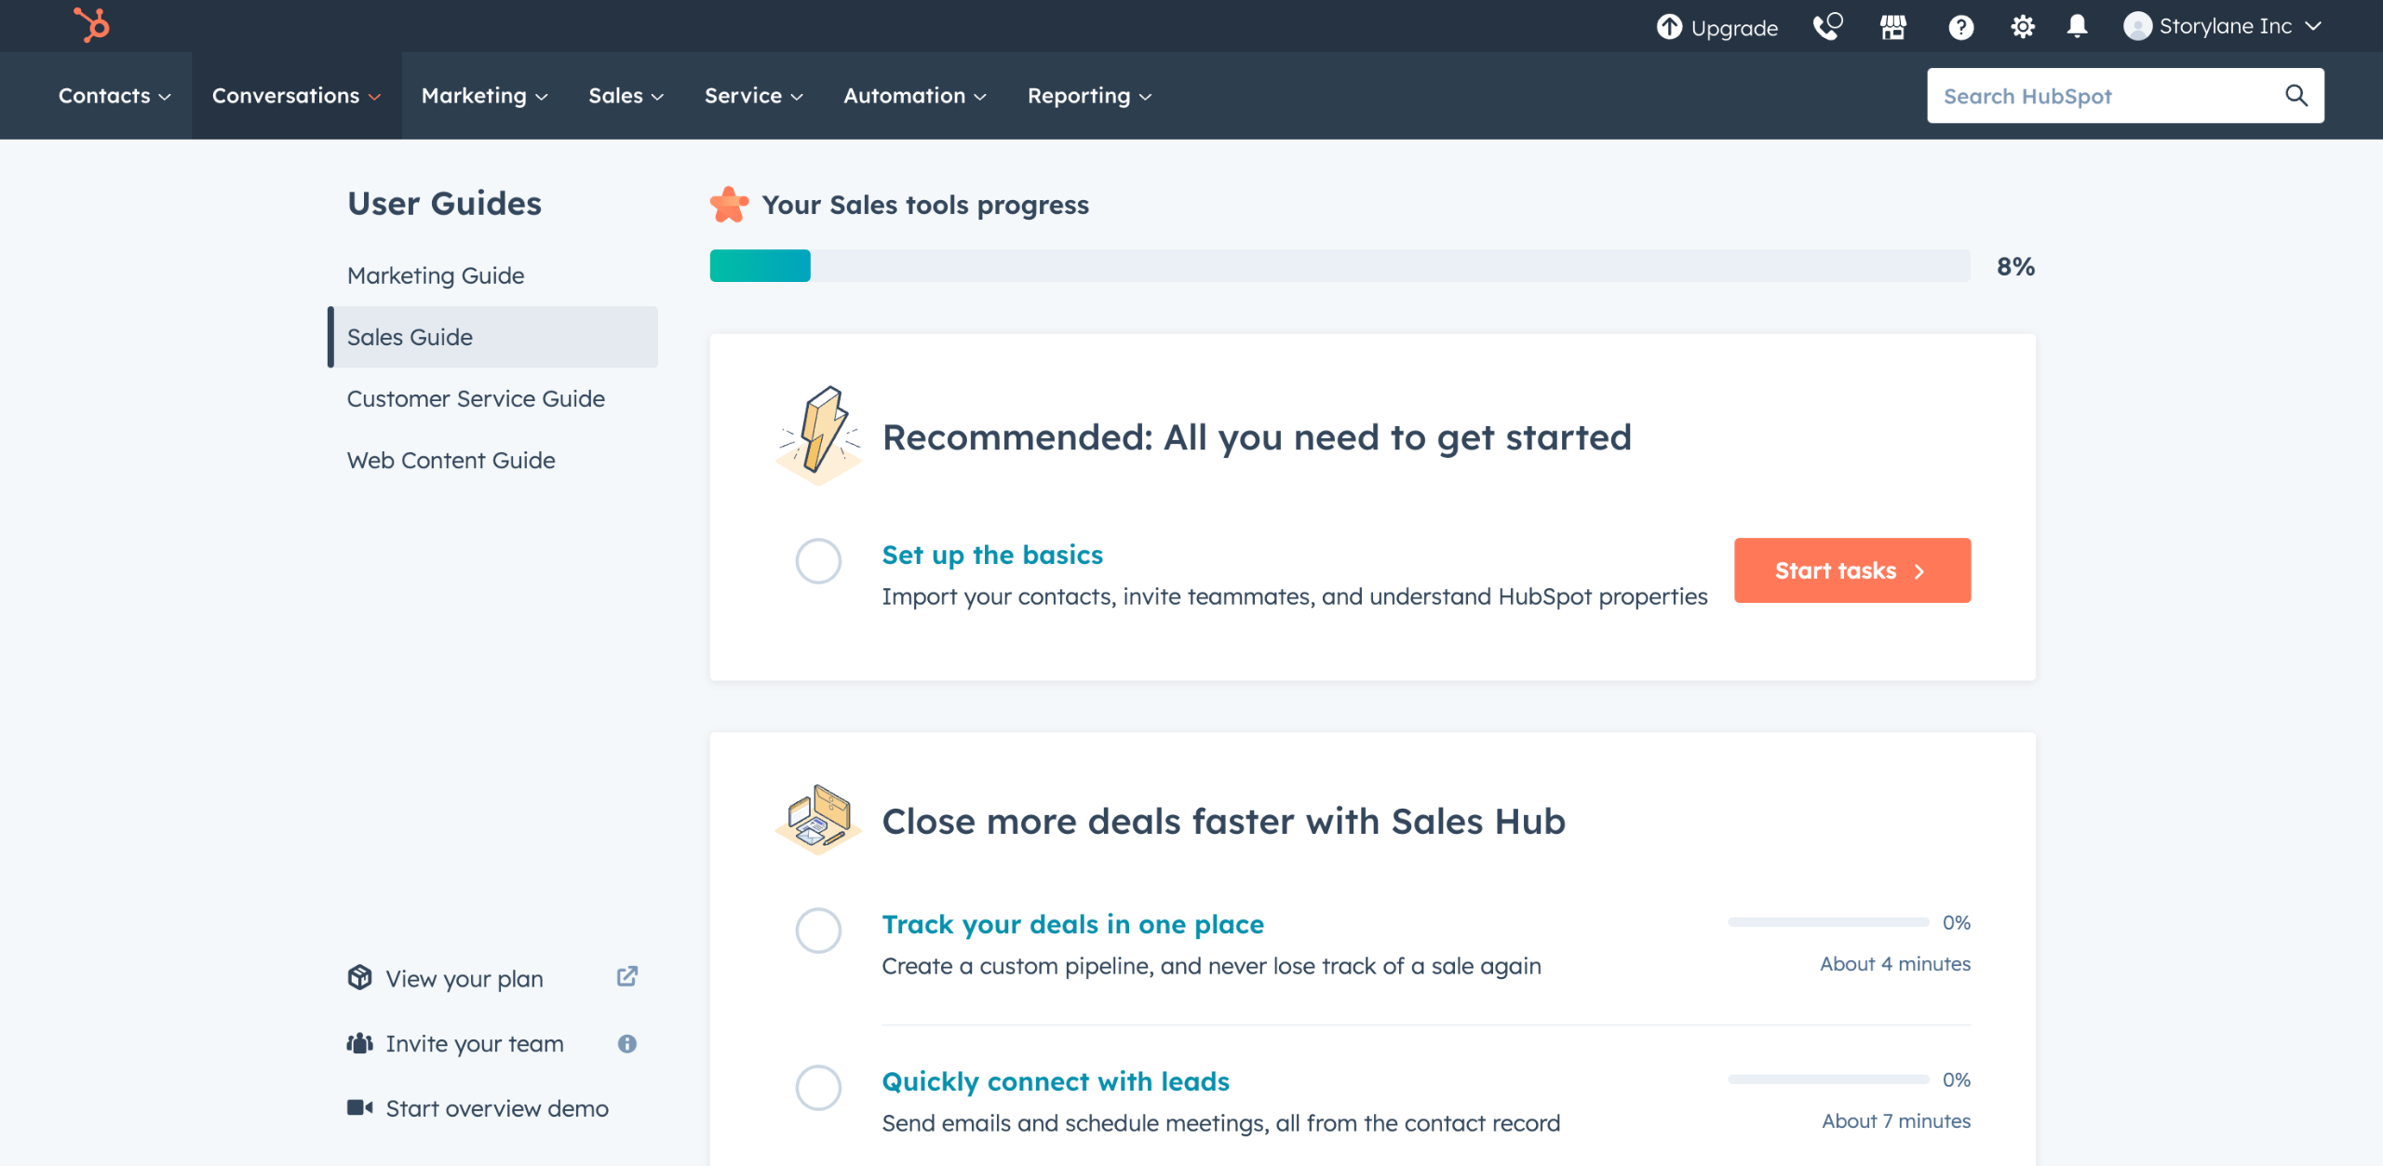Expand the Automation menu
Screen dimensions: 2383x1166
click(915, 96)
